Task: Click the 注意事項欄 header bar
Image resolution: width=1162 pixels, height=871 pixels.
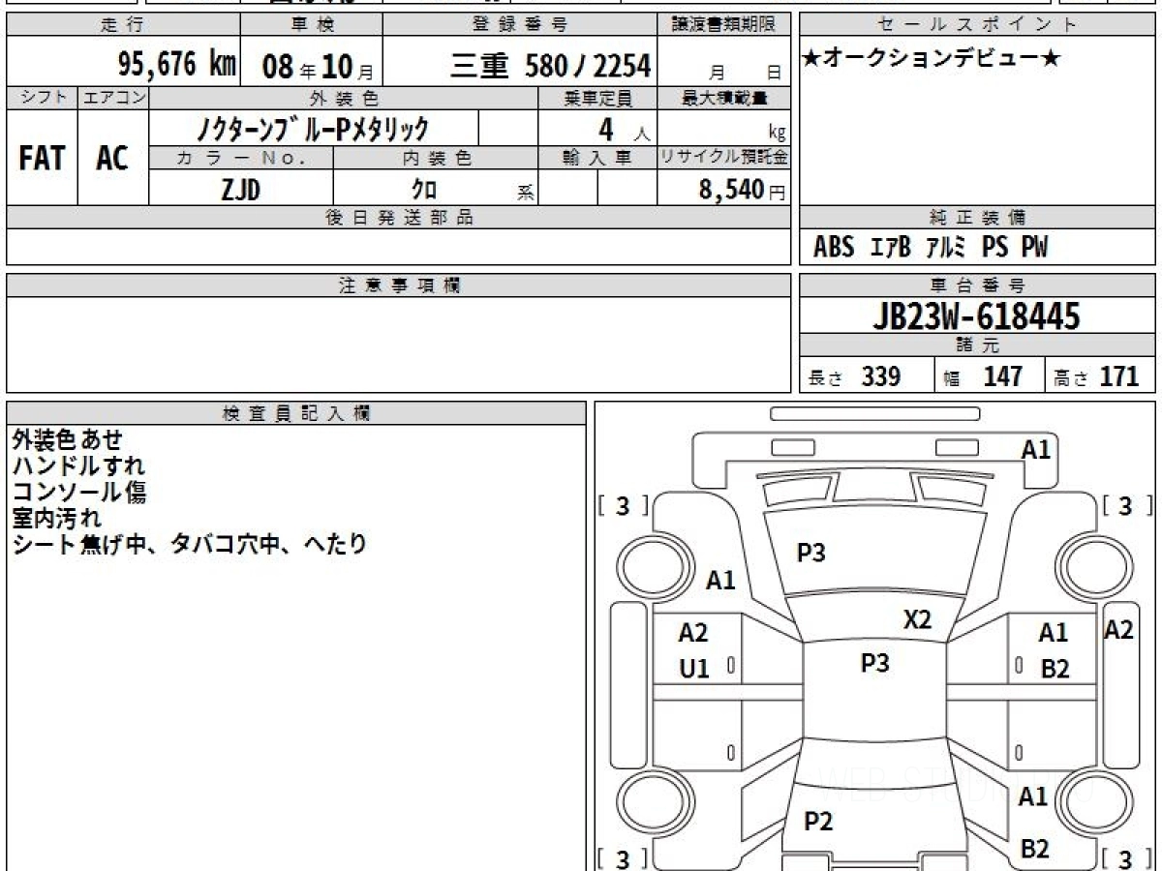Action: click(x=398, y=285)
